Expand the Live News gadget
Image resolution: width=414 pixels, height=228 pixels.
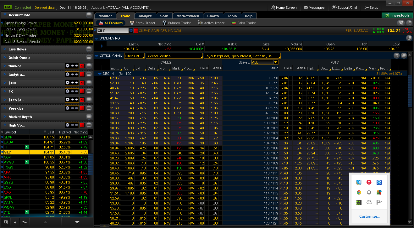[5, 49]
